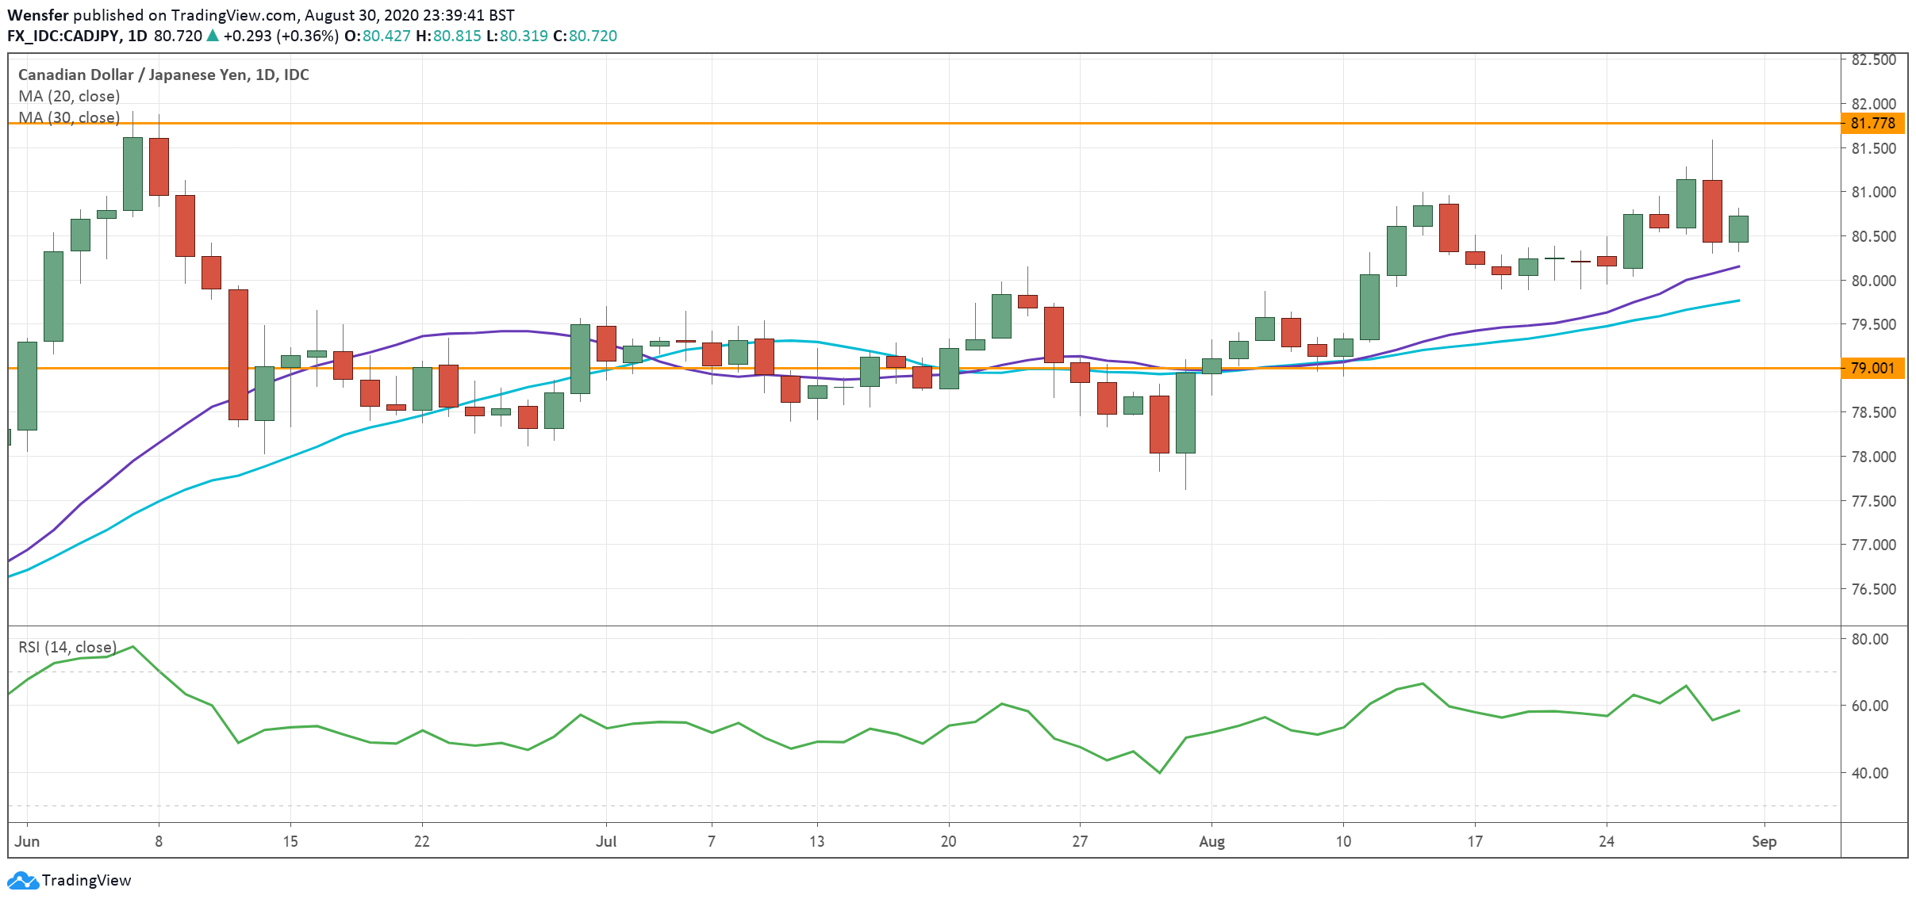This screenshot has width=1916, height=903.
Task: Click the 82.500 price axis label
Action: tap(1873, 59)
